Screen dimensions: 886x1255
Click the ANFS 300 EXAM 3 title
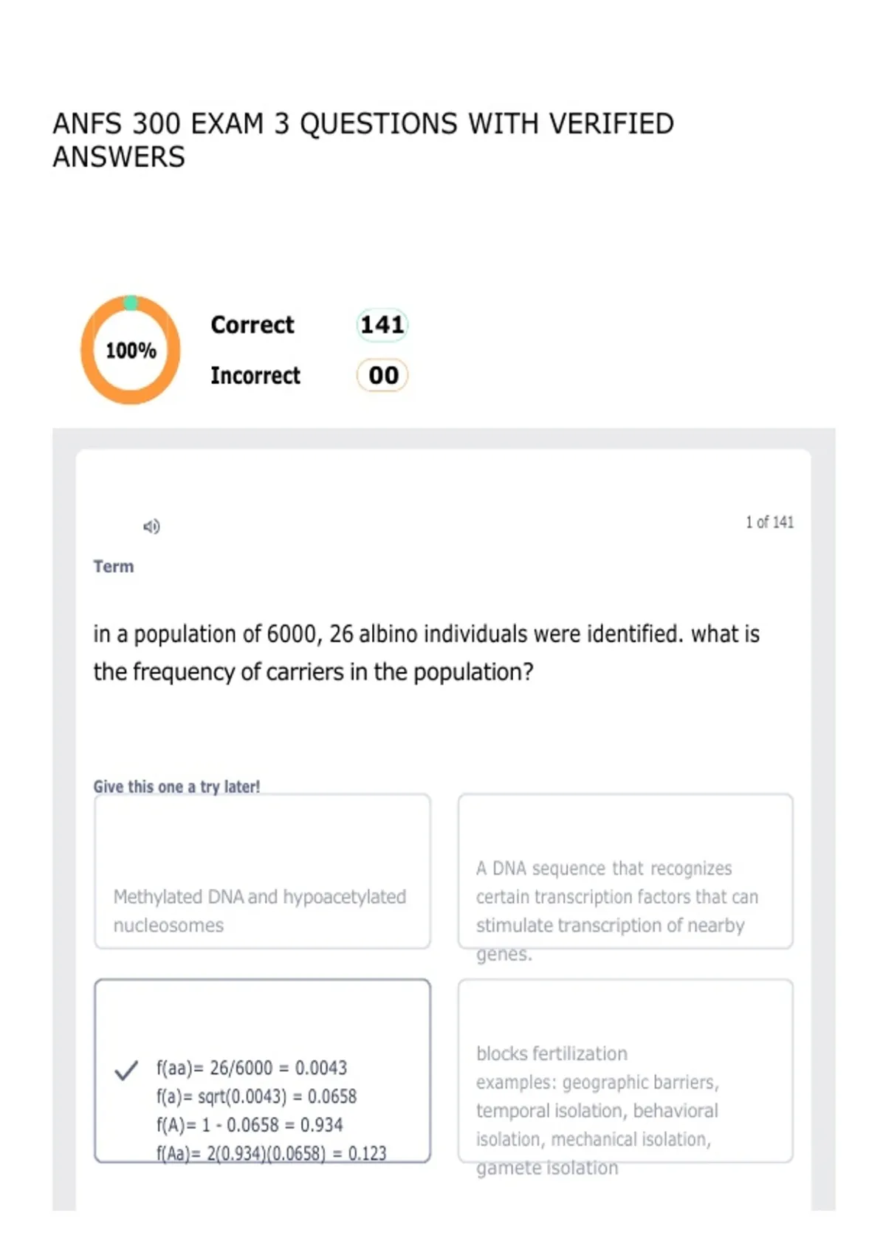coord(363,140)
